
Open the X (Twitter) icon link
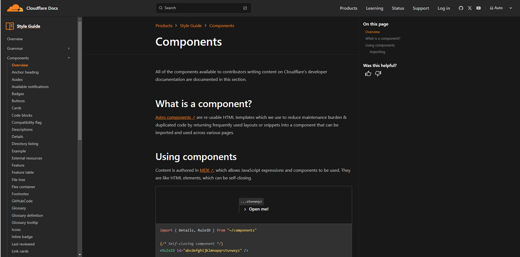pos(470,8)
